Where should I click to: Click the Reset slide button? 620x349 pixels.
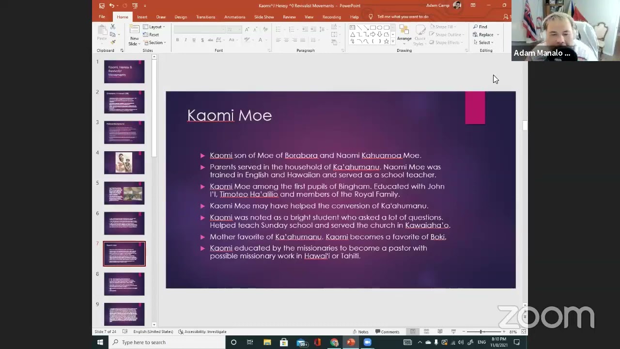[151, 34]
